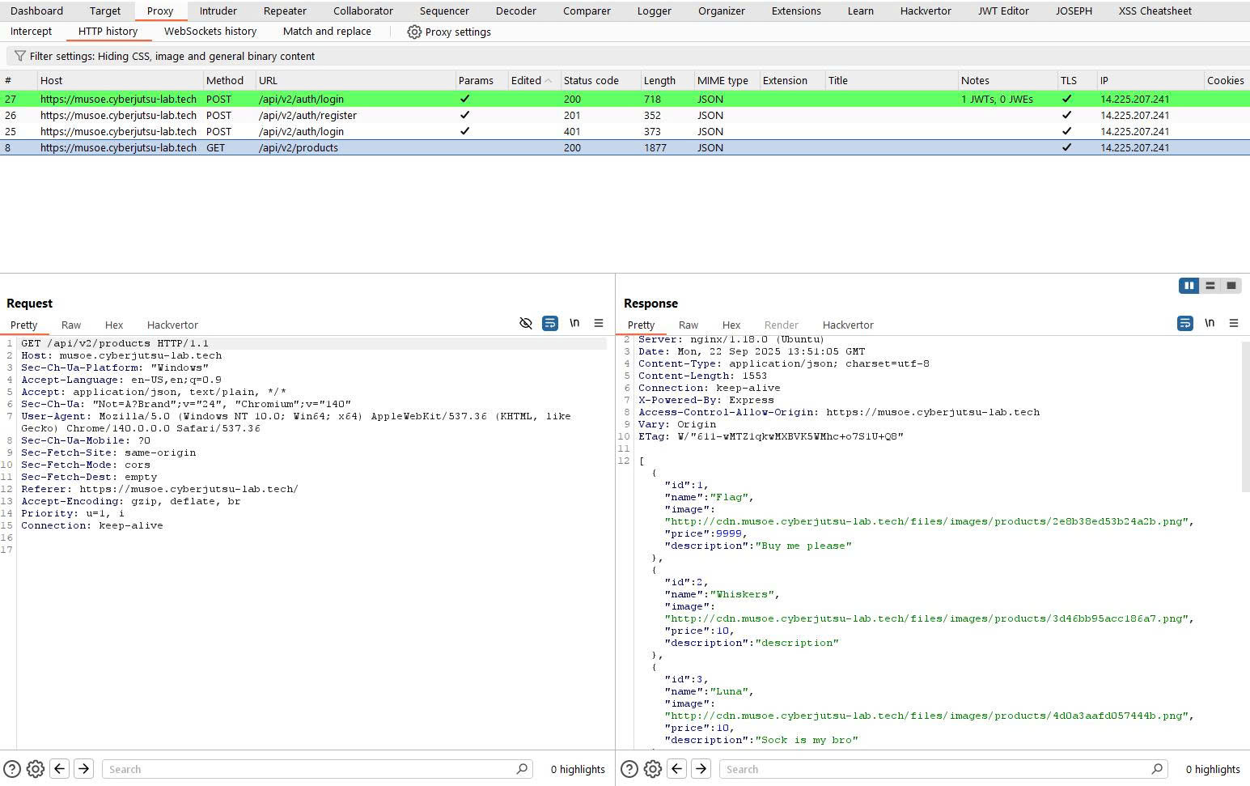The height and width of the screenshot is (786, 1250).
Task: Open the Organizer tab
Action: click(x=722, y=11)
